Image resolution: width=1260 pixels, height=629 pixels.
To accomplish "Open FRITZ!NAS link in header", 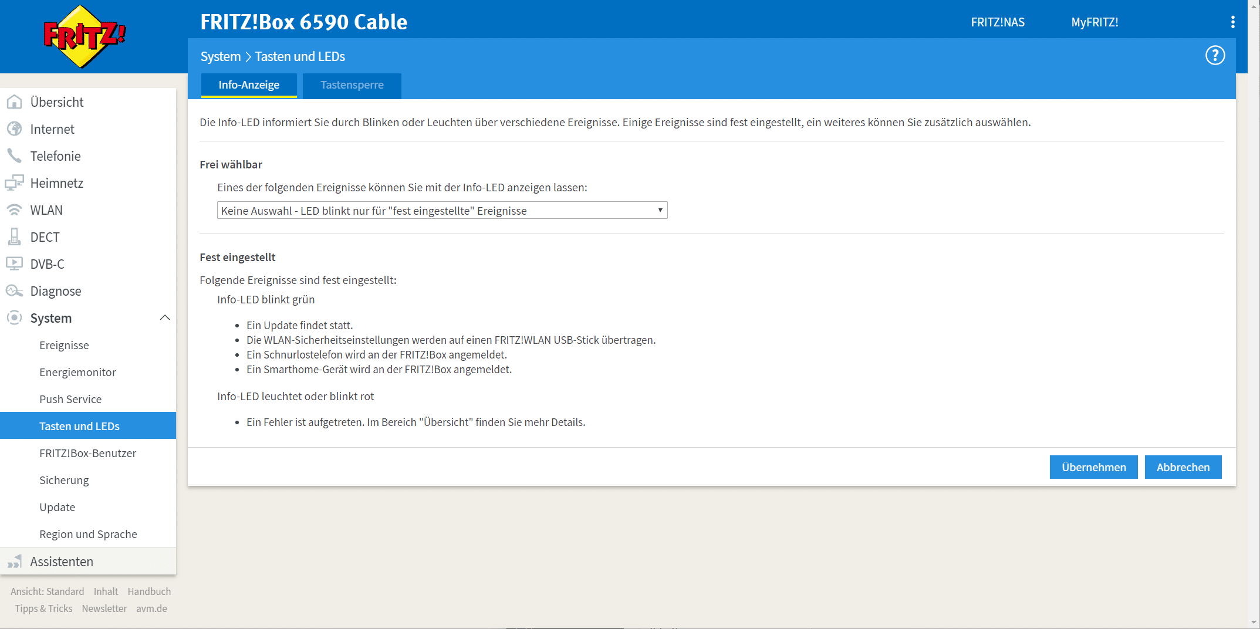I will tap(997, 22).
